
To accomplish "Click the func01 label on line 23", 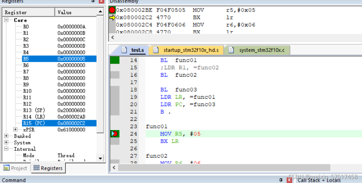I will coord(156,126).
